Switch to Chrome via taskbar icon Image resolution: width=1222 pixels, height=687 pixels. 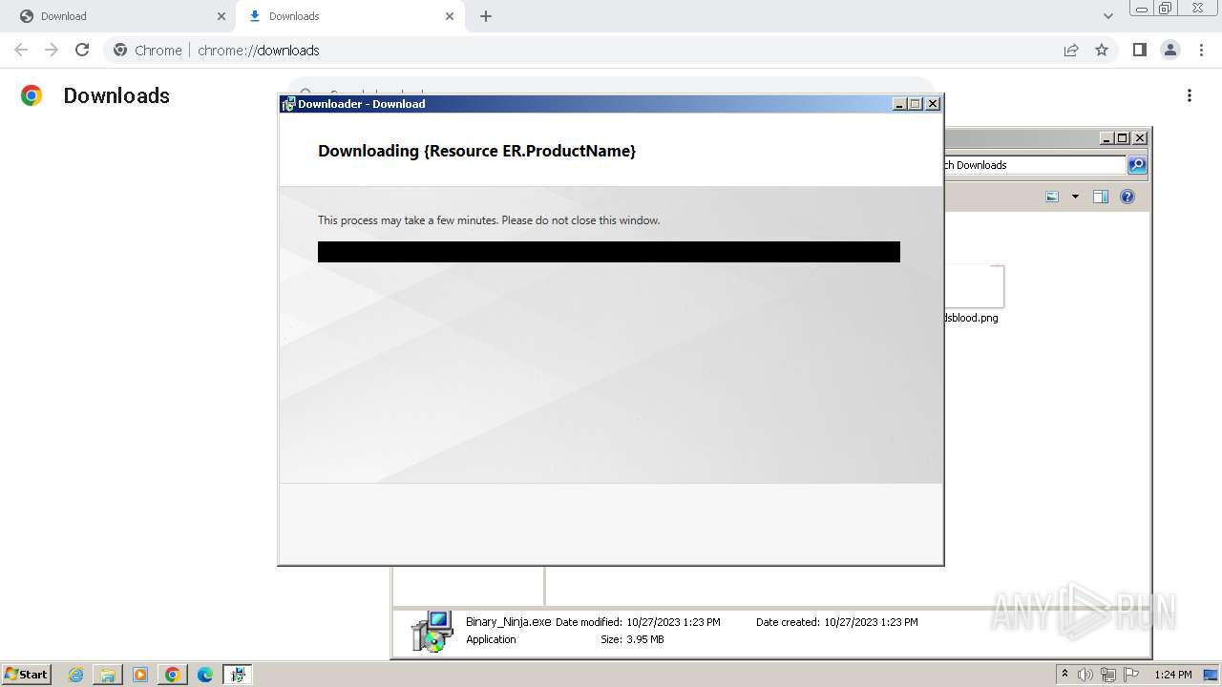tap(173, 675)
